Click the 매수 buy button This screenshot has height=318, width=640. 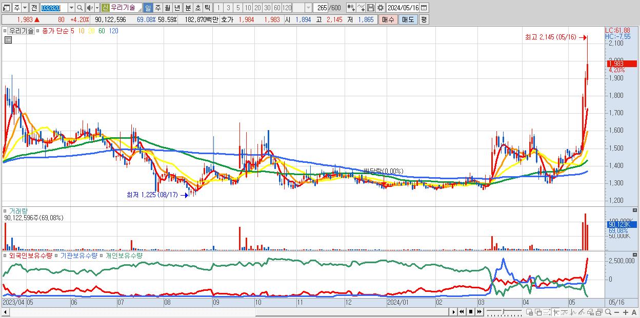click(388, 19)
